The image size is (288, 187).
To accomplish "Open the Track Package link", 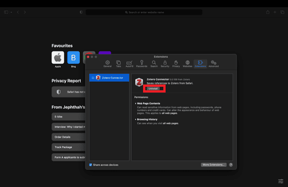I will pos(68,147).
